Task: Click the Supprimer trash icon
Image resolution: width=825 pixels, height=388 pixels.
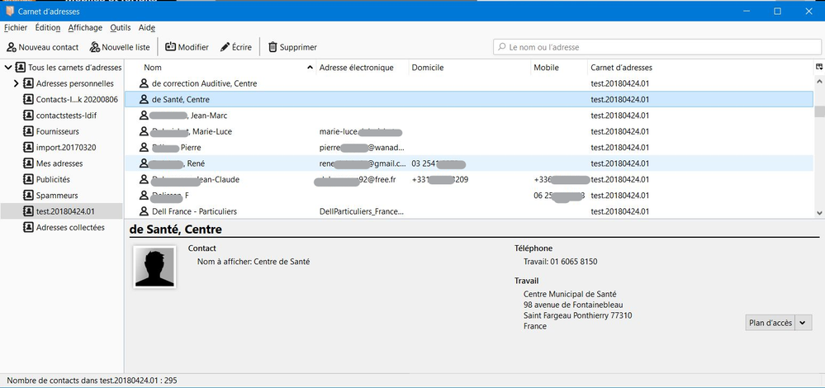Action: tap(273, 47)
